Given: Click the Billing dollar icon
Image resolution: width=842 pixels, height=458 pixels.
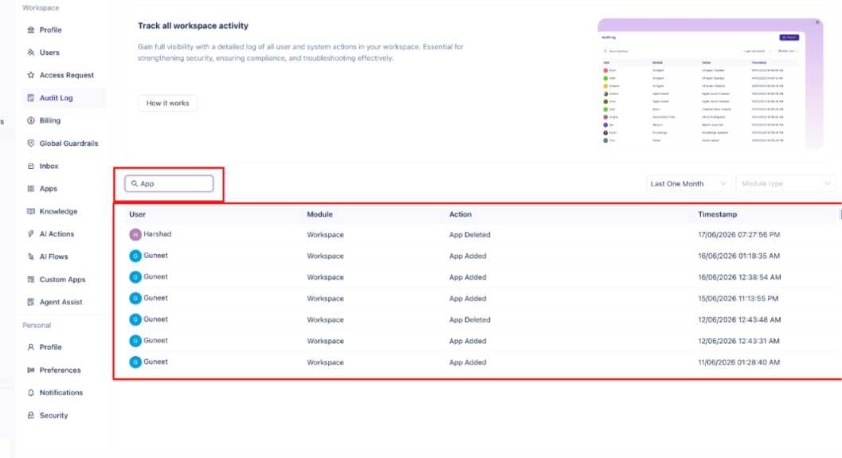Looking at the screenshot, I should click(x=30, y=121).
